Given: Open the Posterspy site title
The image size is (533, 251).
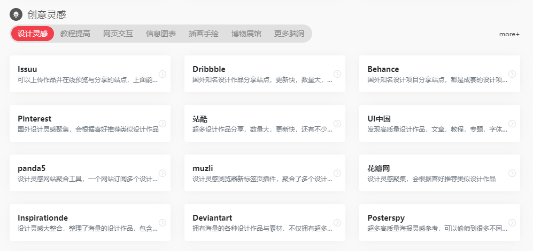Looking at the screenshot, I should pyautogui.click(x=386, y=218).
